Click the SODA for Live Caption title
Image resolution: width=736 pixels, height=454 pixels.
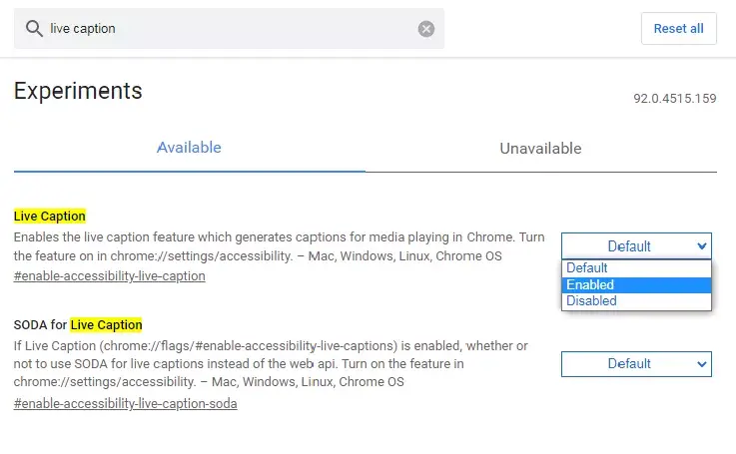[78, 324]
